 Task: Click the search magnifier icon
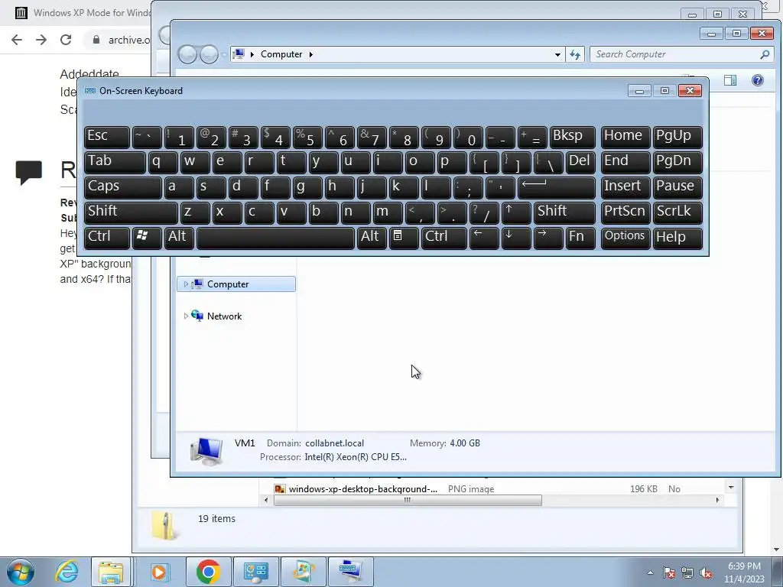[765, 54]
